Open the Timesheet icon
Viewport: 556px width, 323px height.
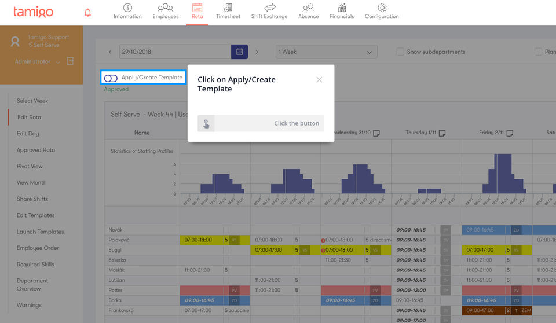(228, 8)
